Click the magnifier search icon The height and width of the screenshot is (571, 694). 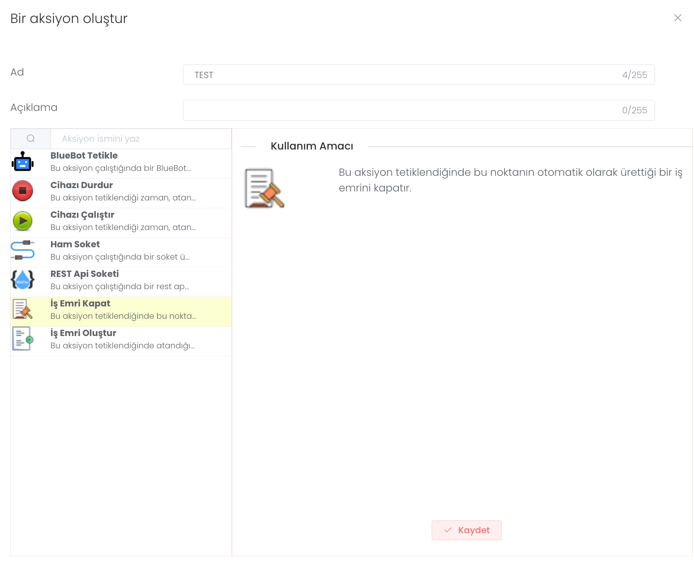coord(31,139)
